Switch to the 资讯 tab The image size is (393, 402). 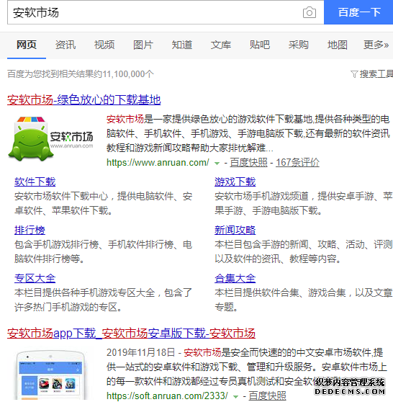(65, 45)
